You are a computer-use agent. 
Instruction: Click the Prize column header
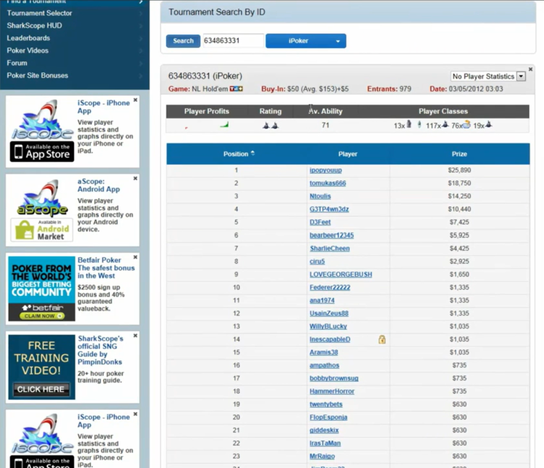point(460,154)
